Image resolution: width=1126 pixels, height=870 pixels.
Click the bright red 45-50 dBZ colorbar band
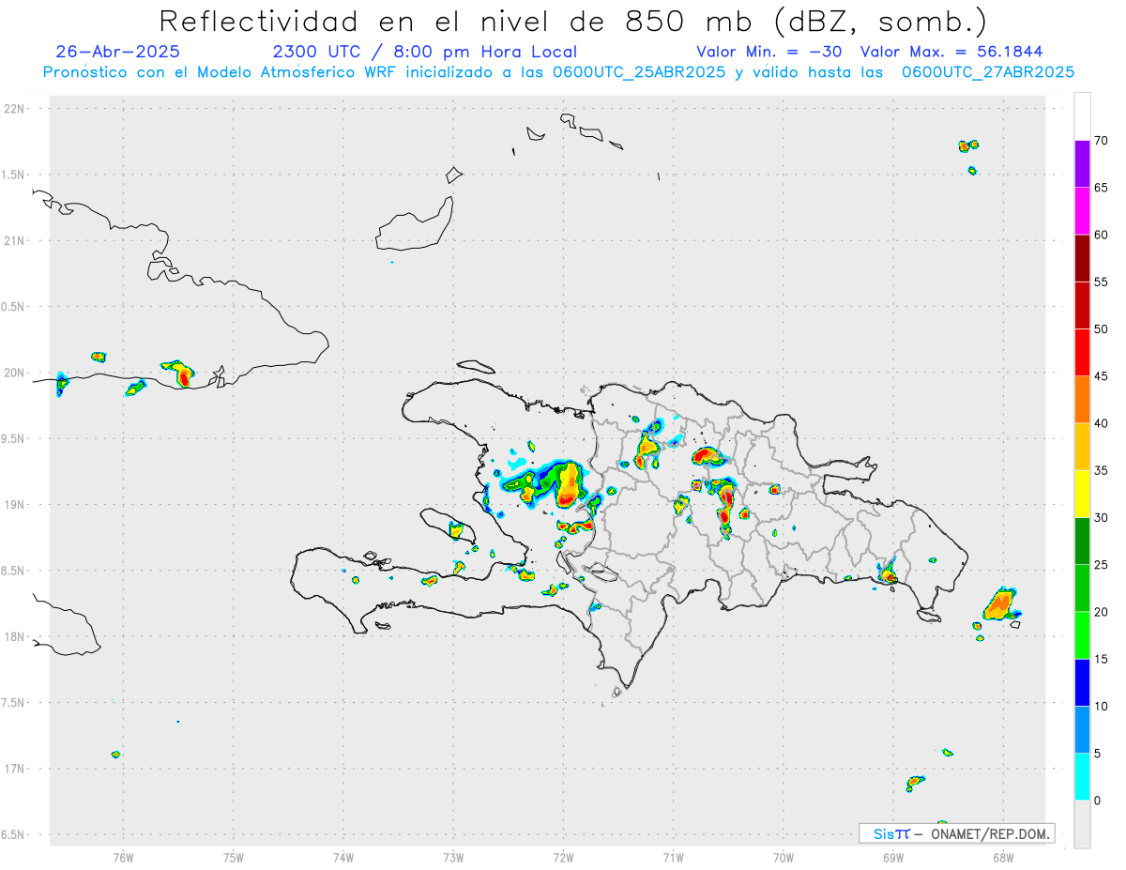click(x=1082, y=353)
